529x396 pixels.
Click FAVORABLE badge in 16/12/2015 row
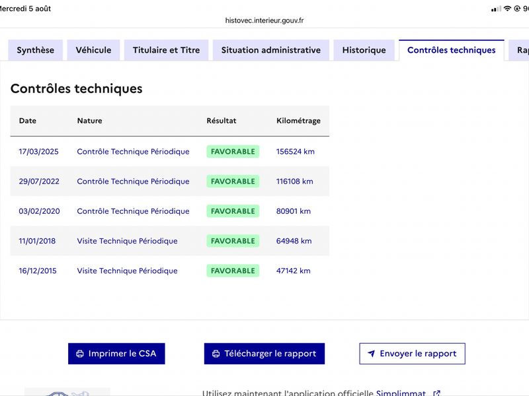click(x=233, y=271)
